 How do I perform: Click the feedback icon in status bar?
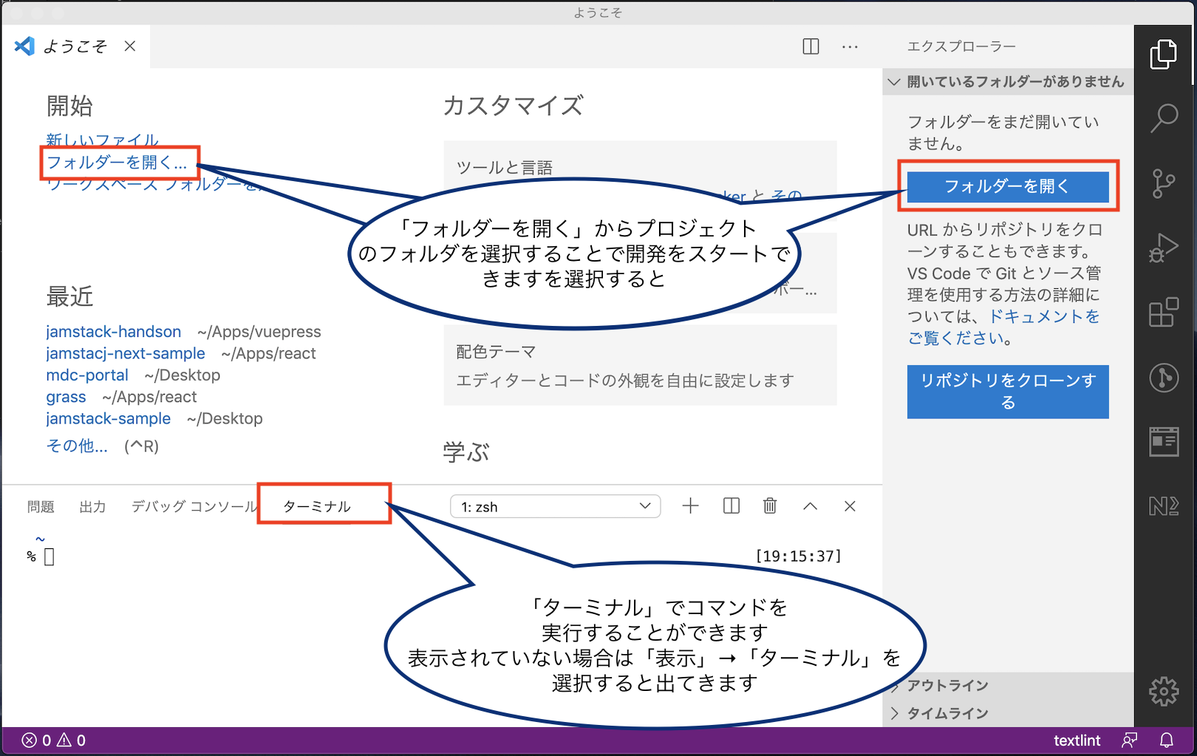tap(1129, 740)
